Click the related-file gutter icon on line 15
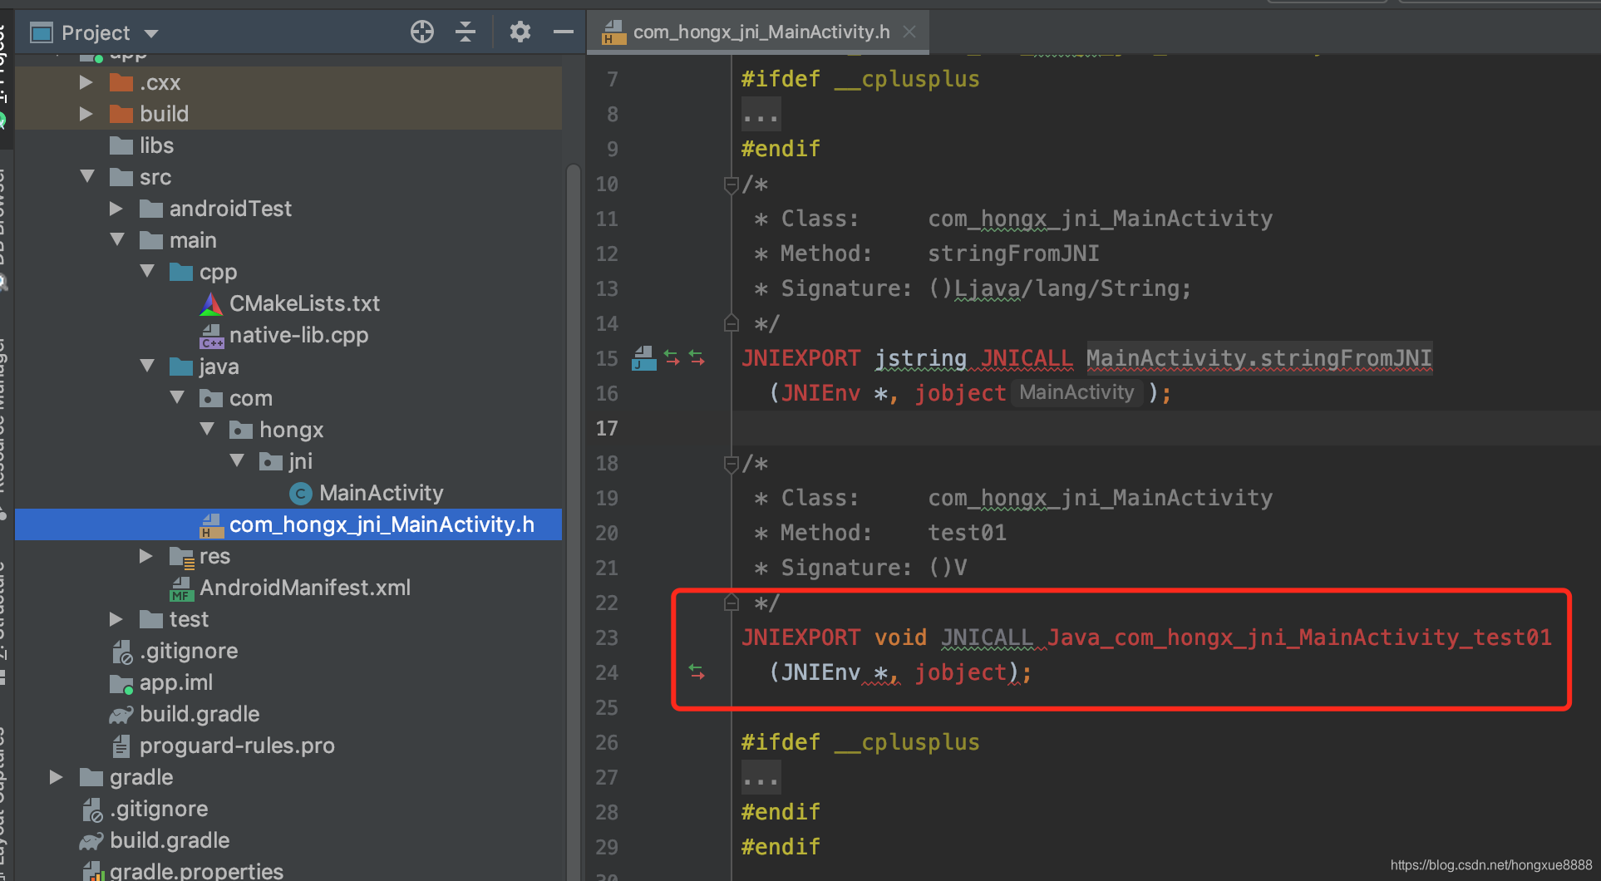The height and width of the screenshot is (881, 1601). 643,358
